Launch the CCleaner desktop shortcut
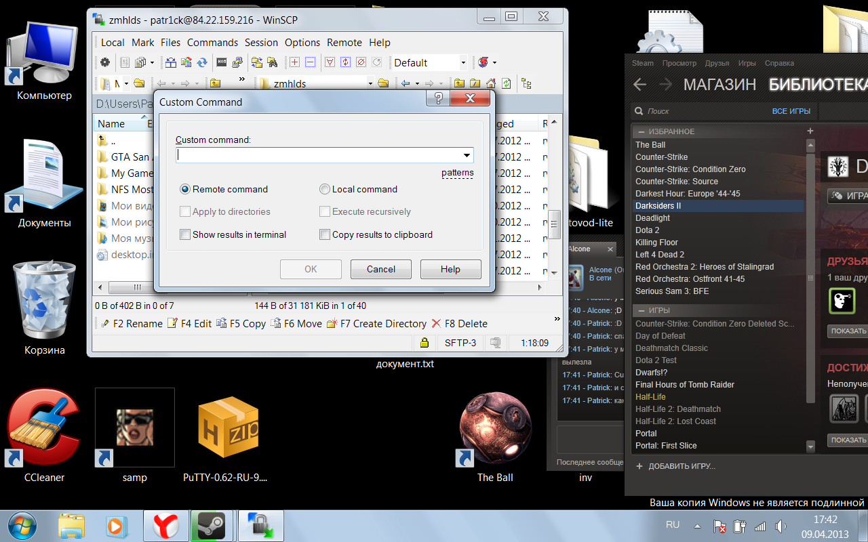 pos(44,434)
